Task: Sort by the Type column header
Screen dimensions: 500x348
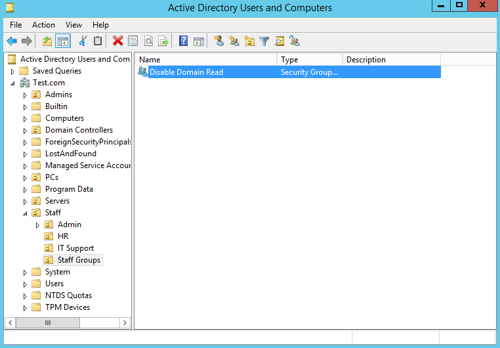Action: tap(310, 60)
